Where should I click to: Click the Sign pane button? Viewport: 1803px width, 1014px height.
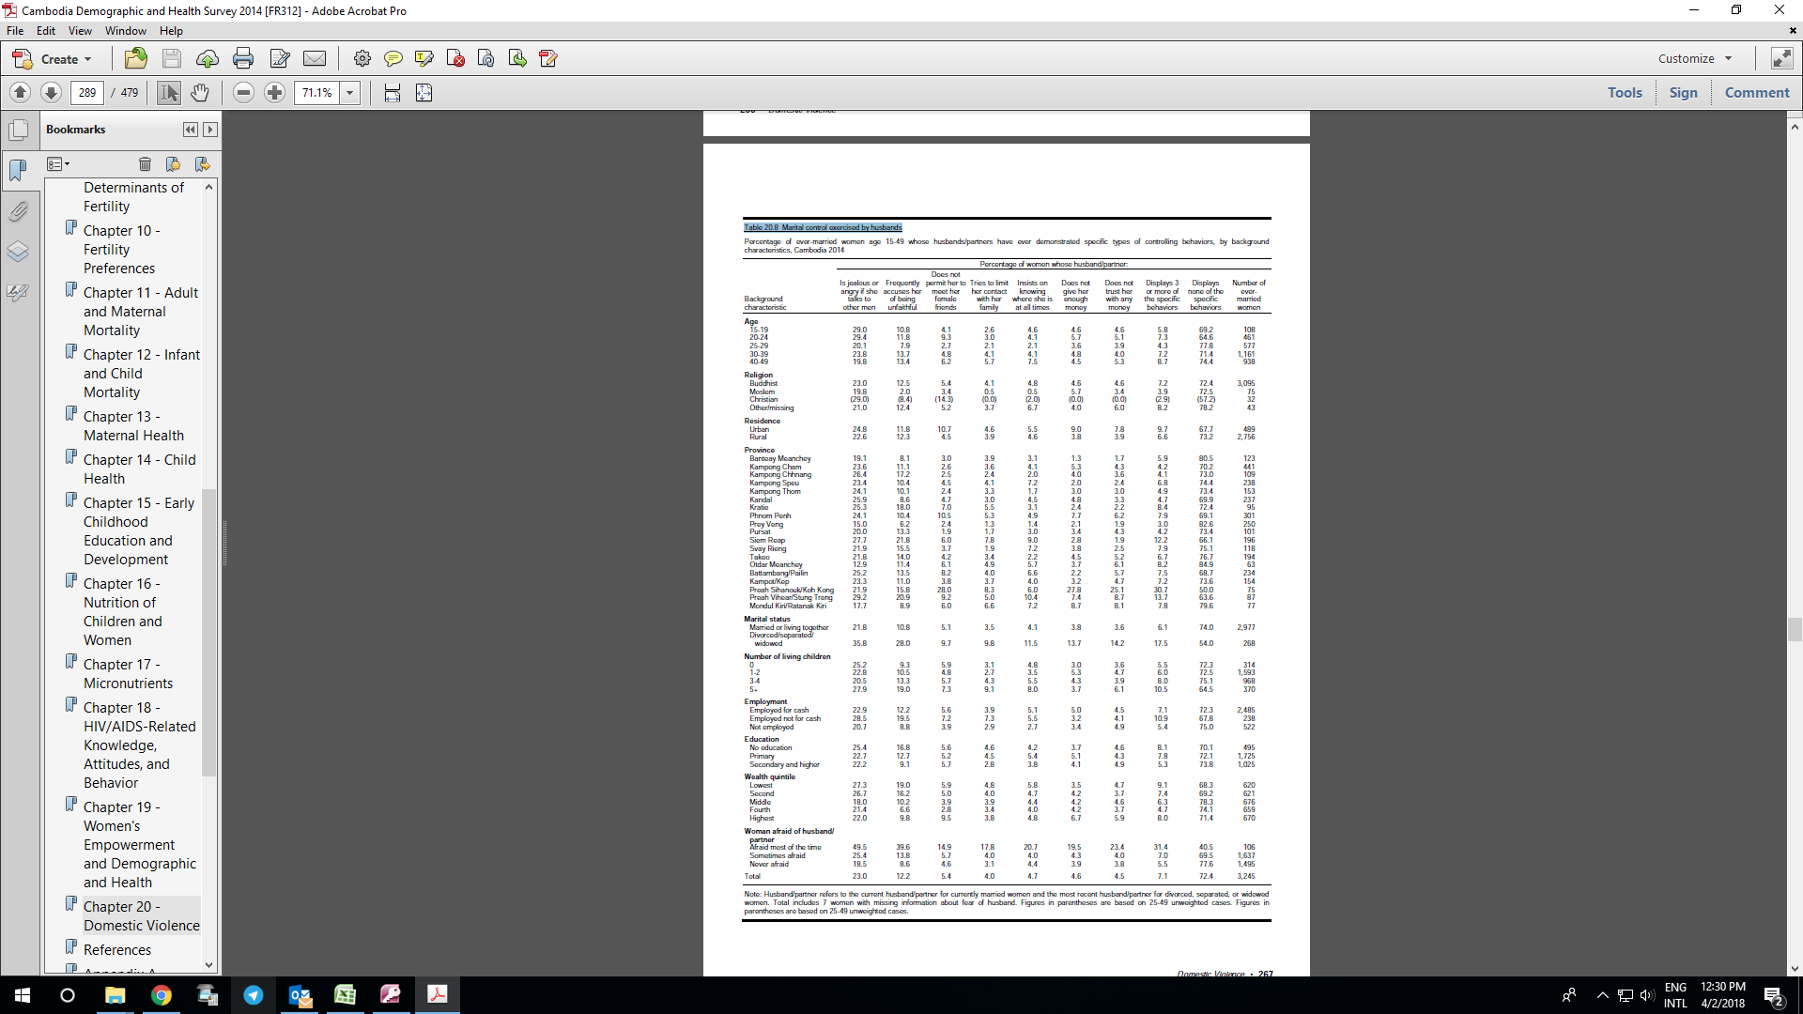pos(1683,93)
